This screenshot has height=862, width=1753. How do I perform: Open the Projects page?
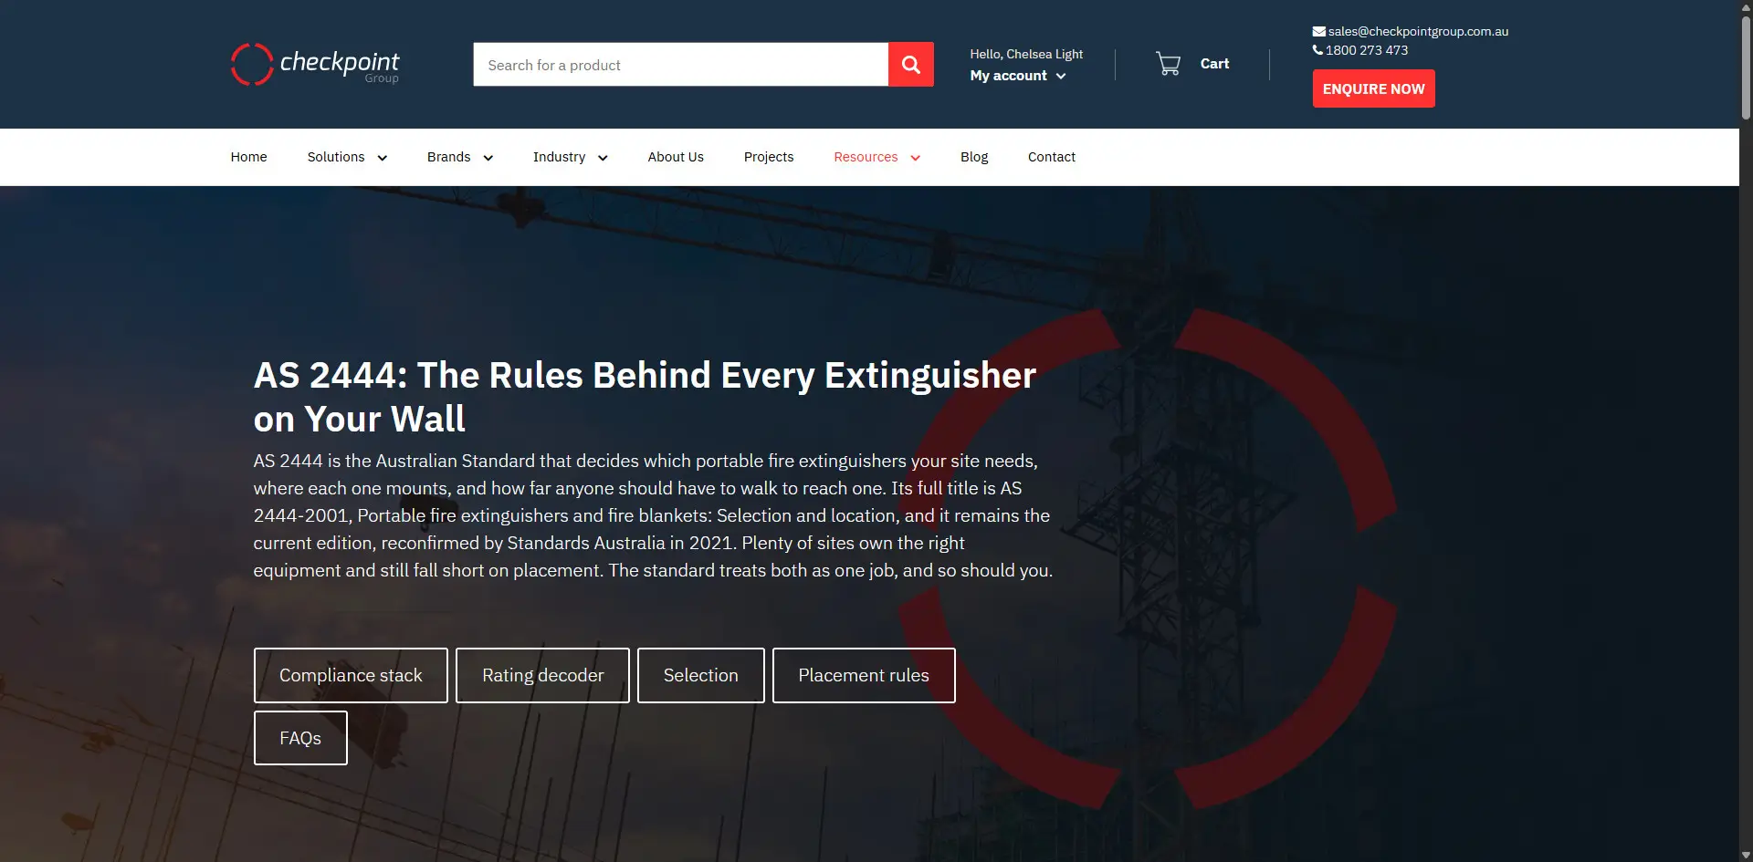769,157
